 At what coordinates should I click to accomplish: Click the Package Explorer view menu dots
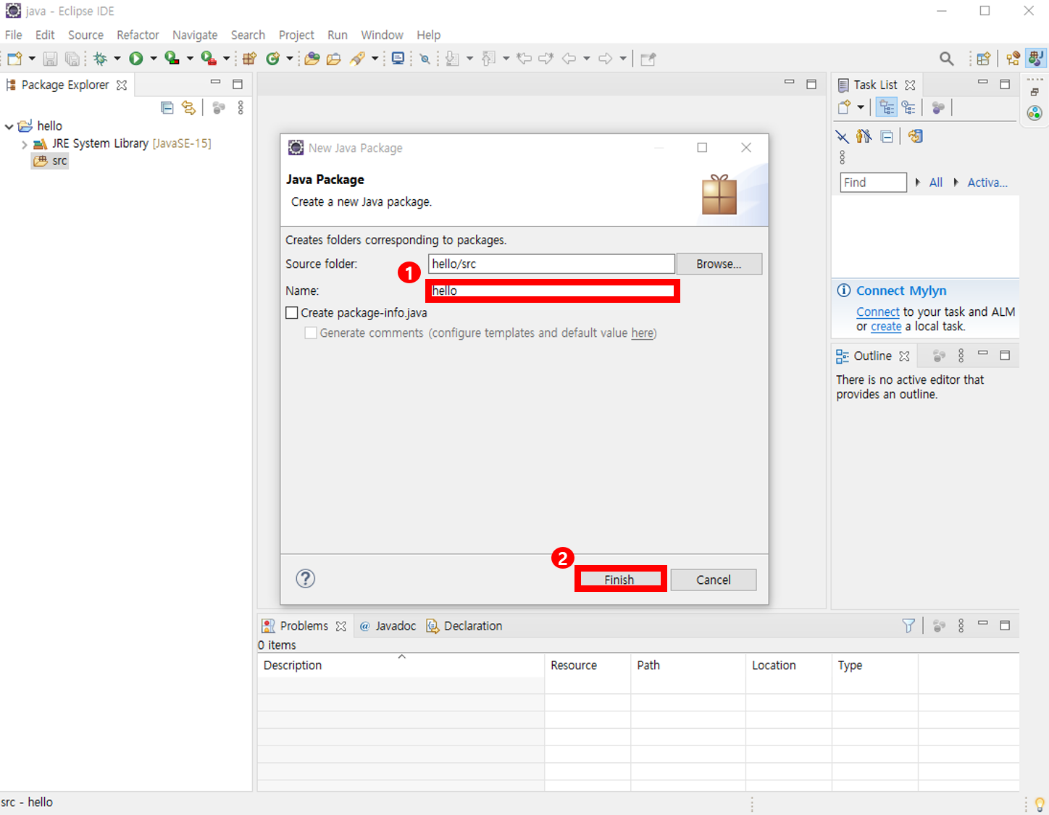click(241, 108)
